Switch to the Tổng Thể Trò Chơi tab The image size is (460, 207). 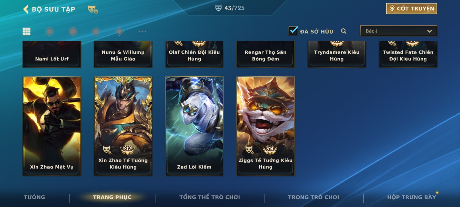tap(210, 197)
